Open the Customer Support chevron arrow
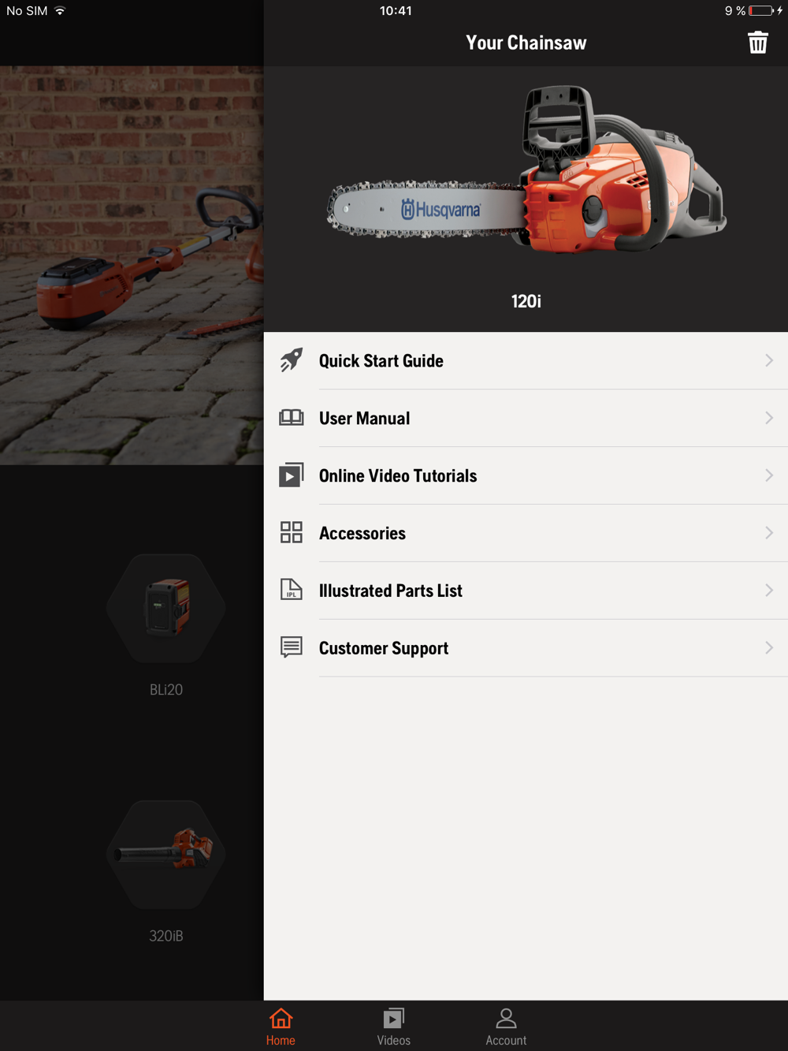This screenshot has width=788, height=1051. (x=769, y=648)
